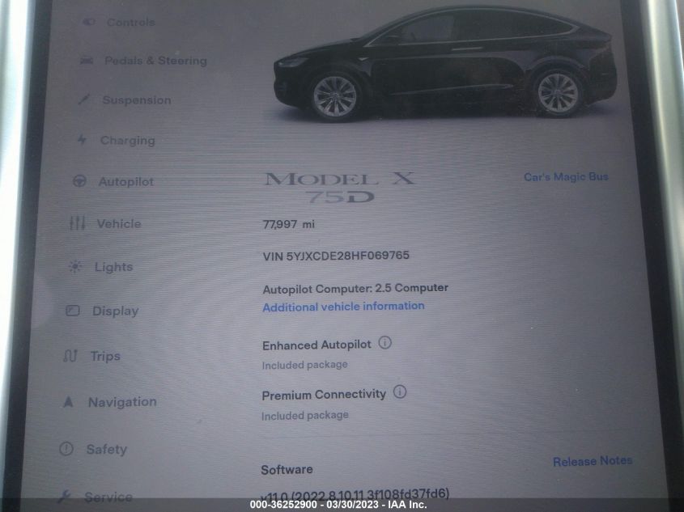Click the Trips route icon

70,356
